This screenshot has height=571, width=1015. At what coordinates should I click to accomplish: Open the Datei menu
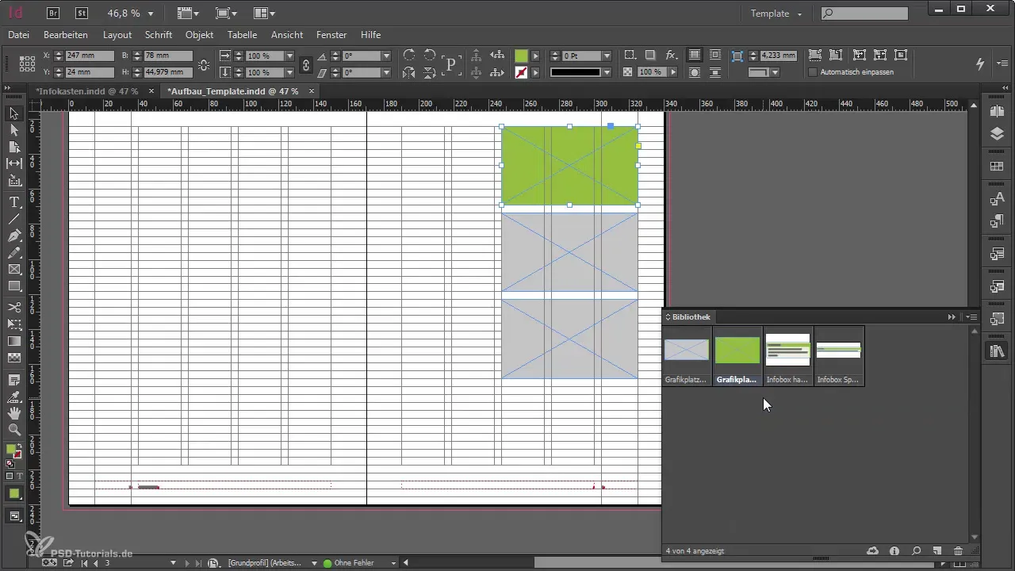pos(18,35)
